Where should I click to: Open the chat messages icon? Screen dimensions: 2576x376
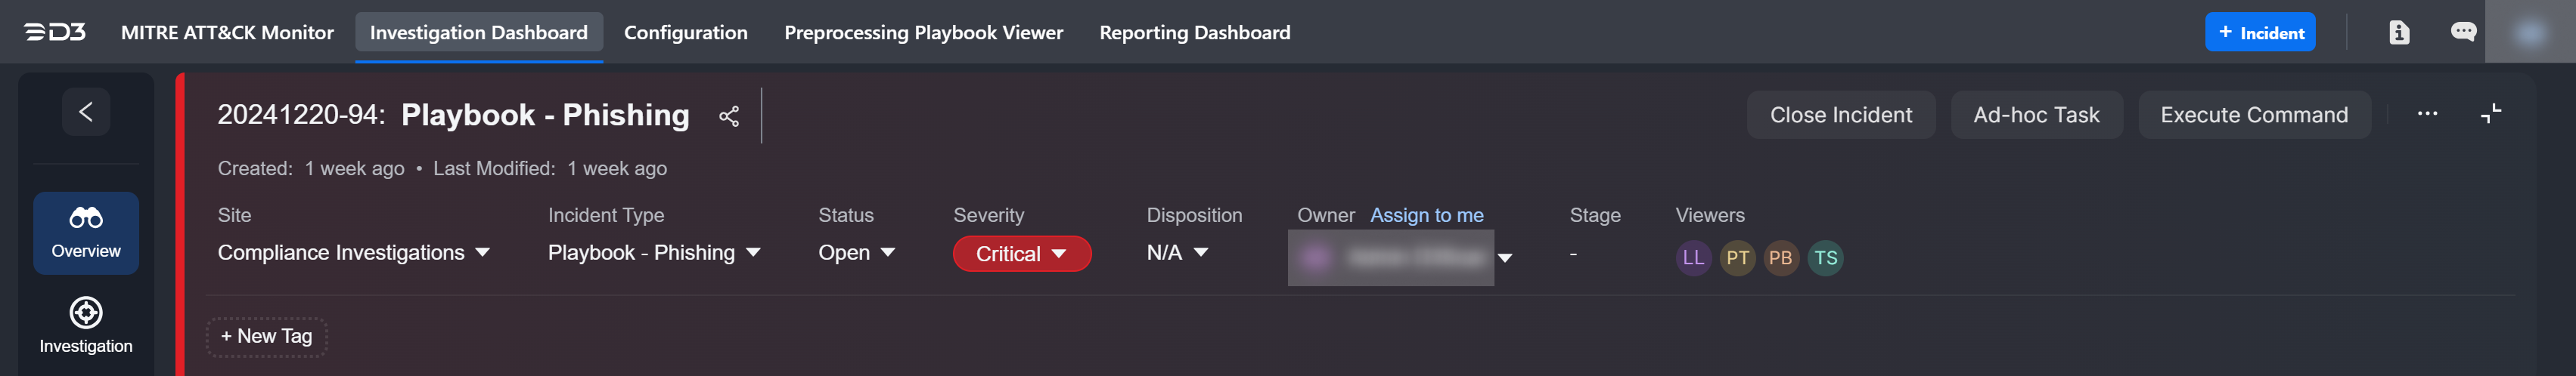point(2462,33)
